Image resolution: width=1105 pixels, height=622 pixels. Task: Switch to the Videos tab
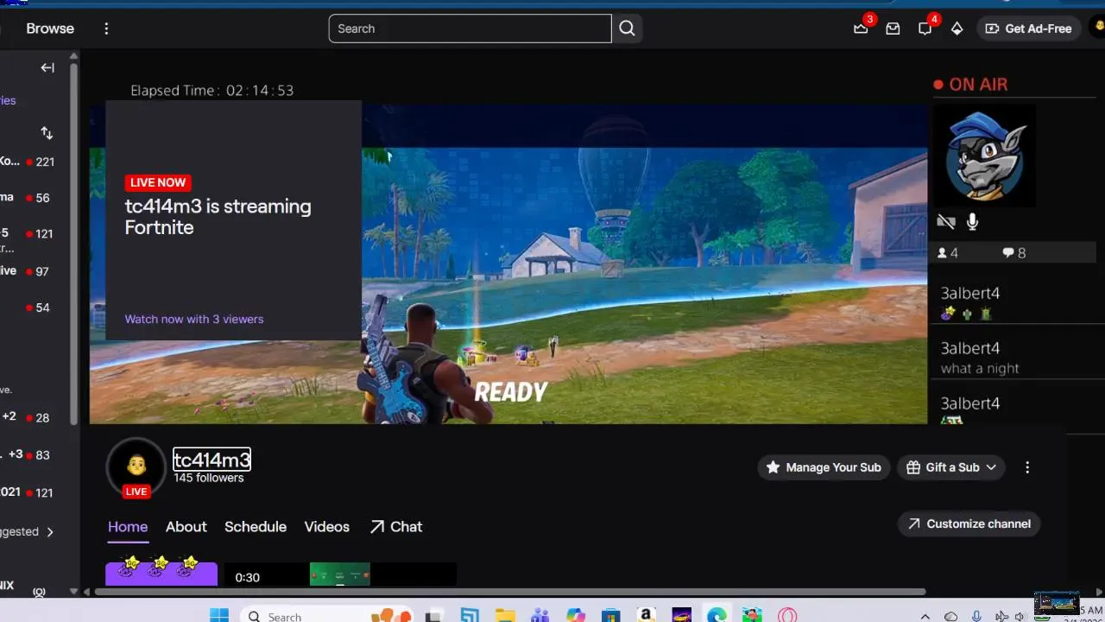coord(326,527)
